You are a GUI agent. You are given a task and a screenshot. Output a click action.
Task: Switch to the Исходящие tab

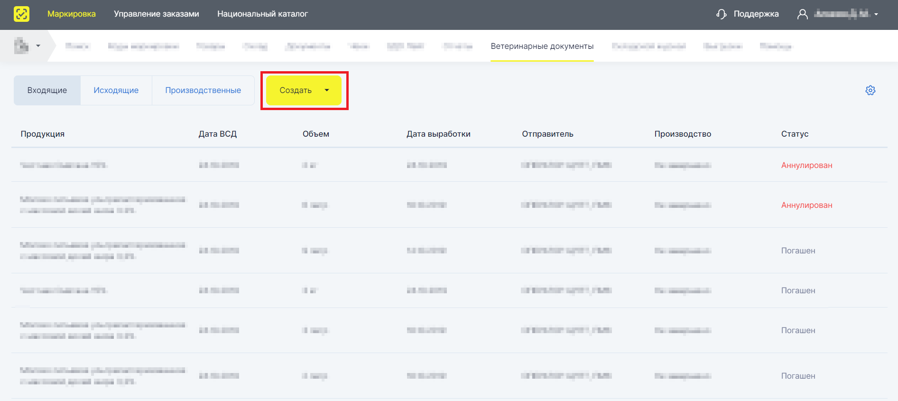pos(116,90)
